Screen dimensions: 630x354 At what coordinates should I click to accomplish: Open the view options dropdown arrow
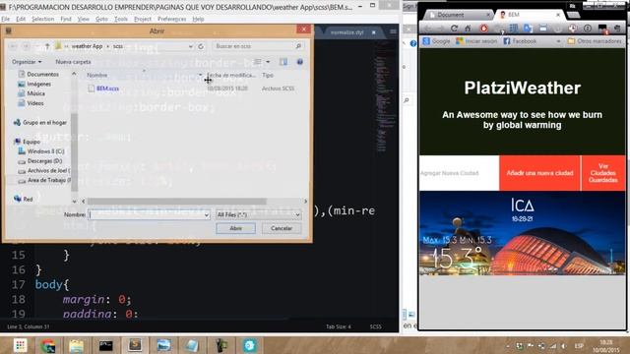pyautogui.click(x=268, y=62)
